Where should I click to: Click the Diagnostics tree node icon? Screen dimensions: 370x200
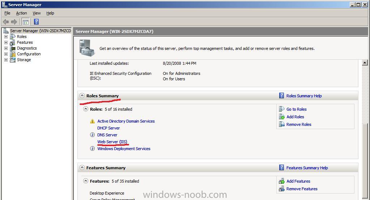click(x=13, y=48)
